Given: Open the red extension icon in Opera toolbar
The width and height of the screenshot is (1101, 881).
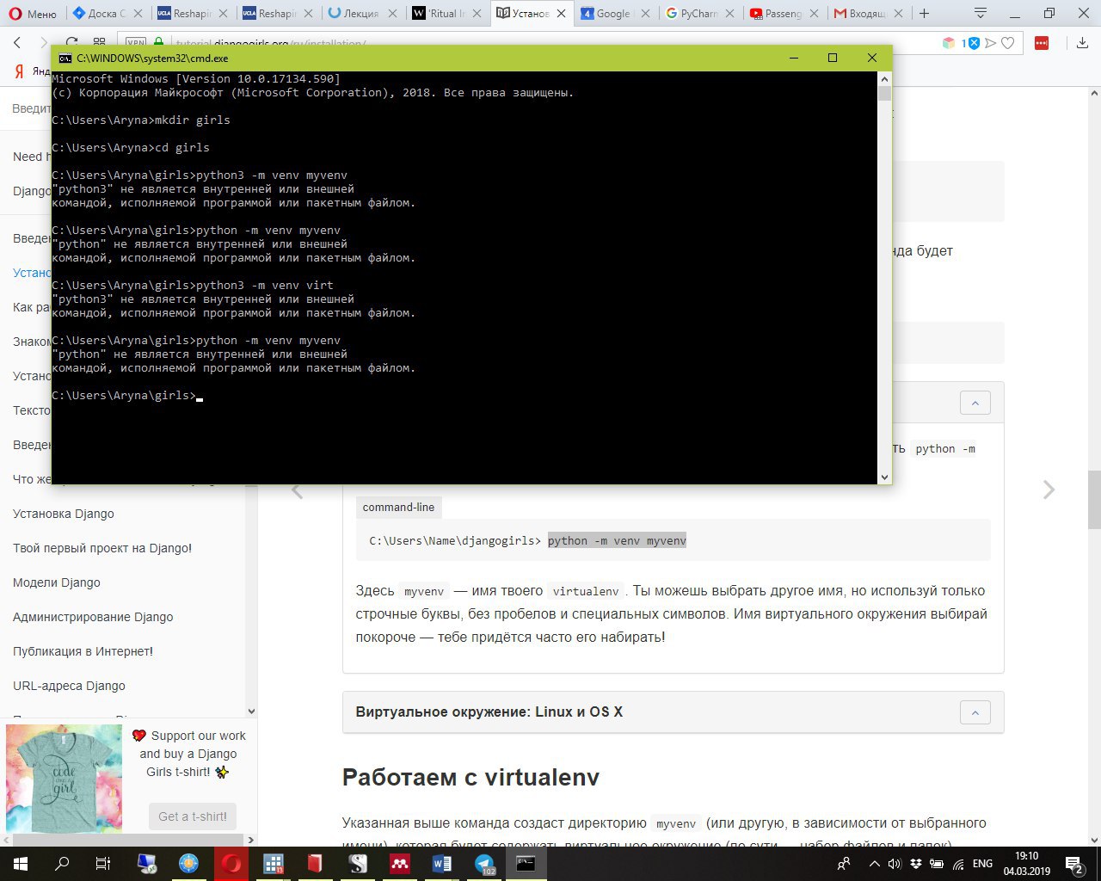Looking at the screenshot, I should point(1042,42).
